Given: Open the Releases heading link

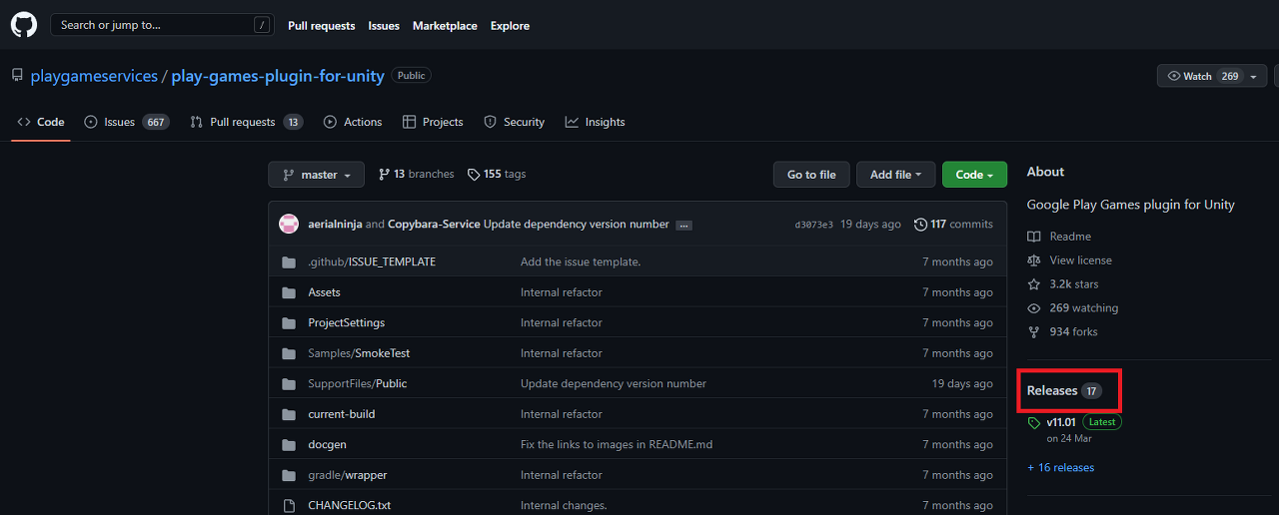Looking at the screenshot, I should (1064, 391).
